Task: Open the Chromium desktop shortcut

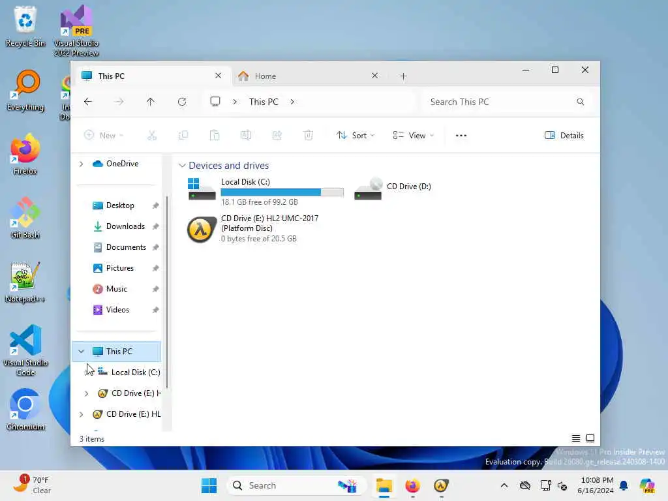Action: [25, 410]
